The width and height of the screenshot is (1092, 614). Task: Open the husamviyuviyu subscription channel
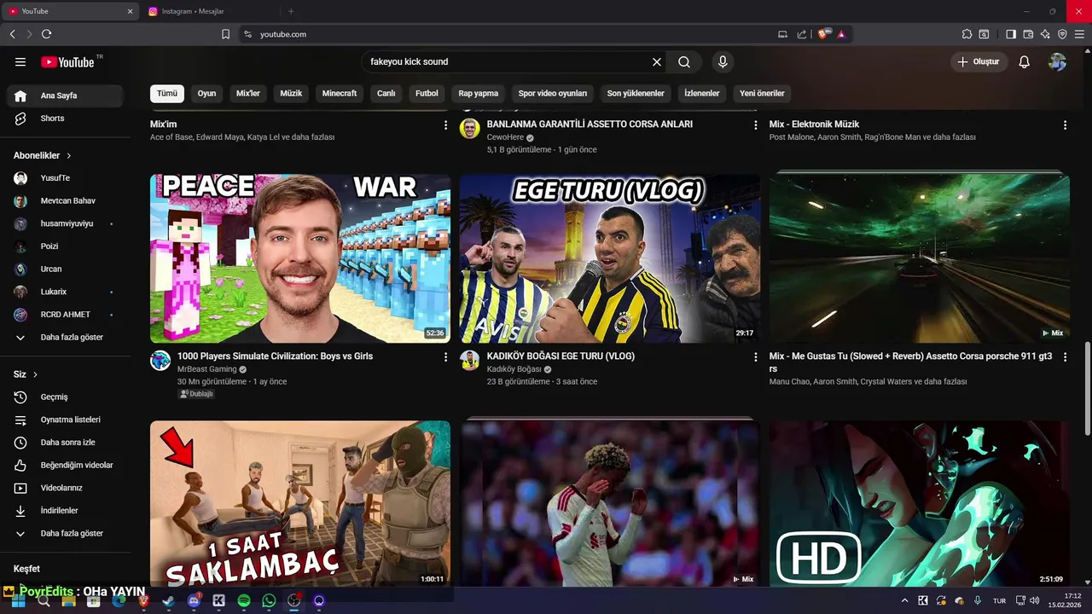66,223
